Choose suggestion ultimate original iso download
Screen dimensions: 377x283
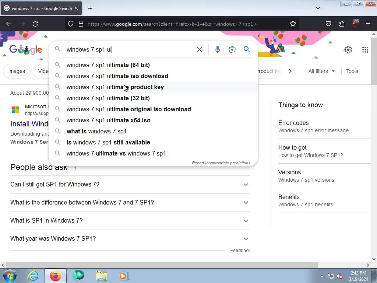pos(153,109)
